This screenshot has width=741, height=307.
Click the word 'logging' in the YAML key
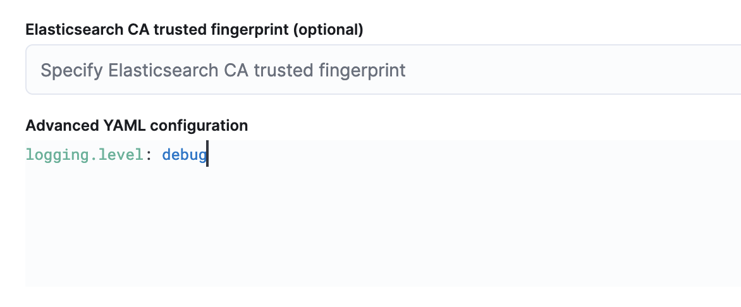click(53, 155)
